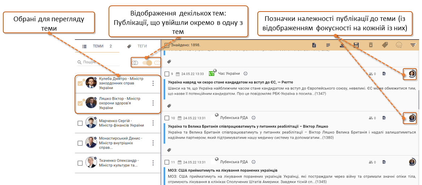Click document search icon in publication 10 row
The width and height of the screenshot is (422, 185).
(384, 118)
